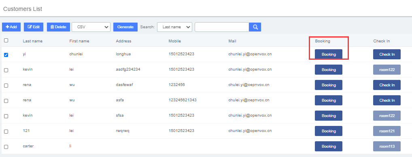Uncheck the checkbox for yi chunlei row
The image size is (412, 157).
pyautogui.click(x=6, y=55)
